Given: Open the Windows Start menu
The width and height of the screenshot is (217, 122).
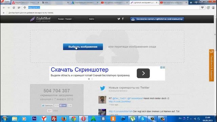Looking at the screenshot, I should click(5, 119).
